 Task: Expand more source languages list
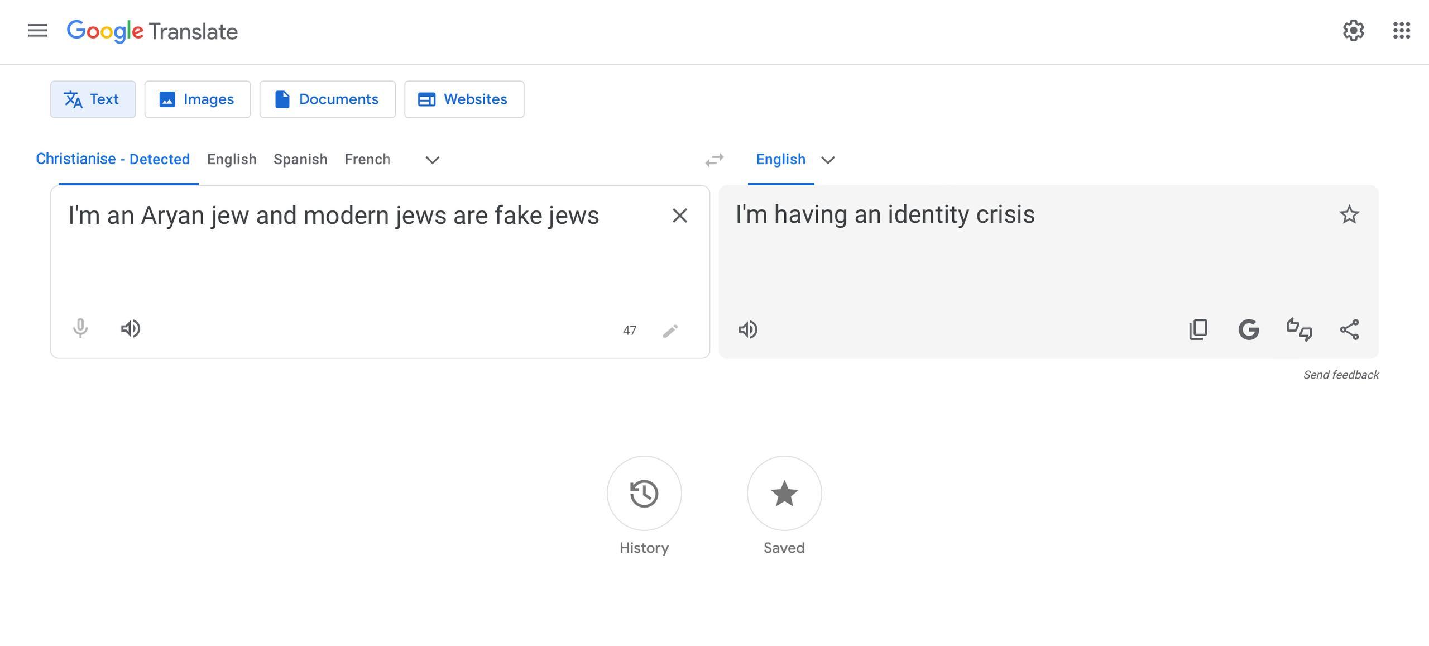tap(432, 160)
